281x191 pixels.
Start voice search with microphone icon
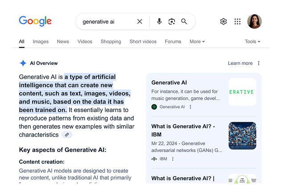(x=159, y=21)
